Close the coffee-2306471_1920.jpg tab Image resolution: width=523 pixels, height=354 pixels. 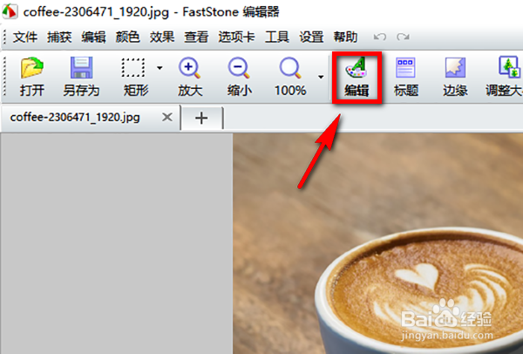[x=167, y=117]
